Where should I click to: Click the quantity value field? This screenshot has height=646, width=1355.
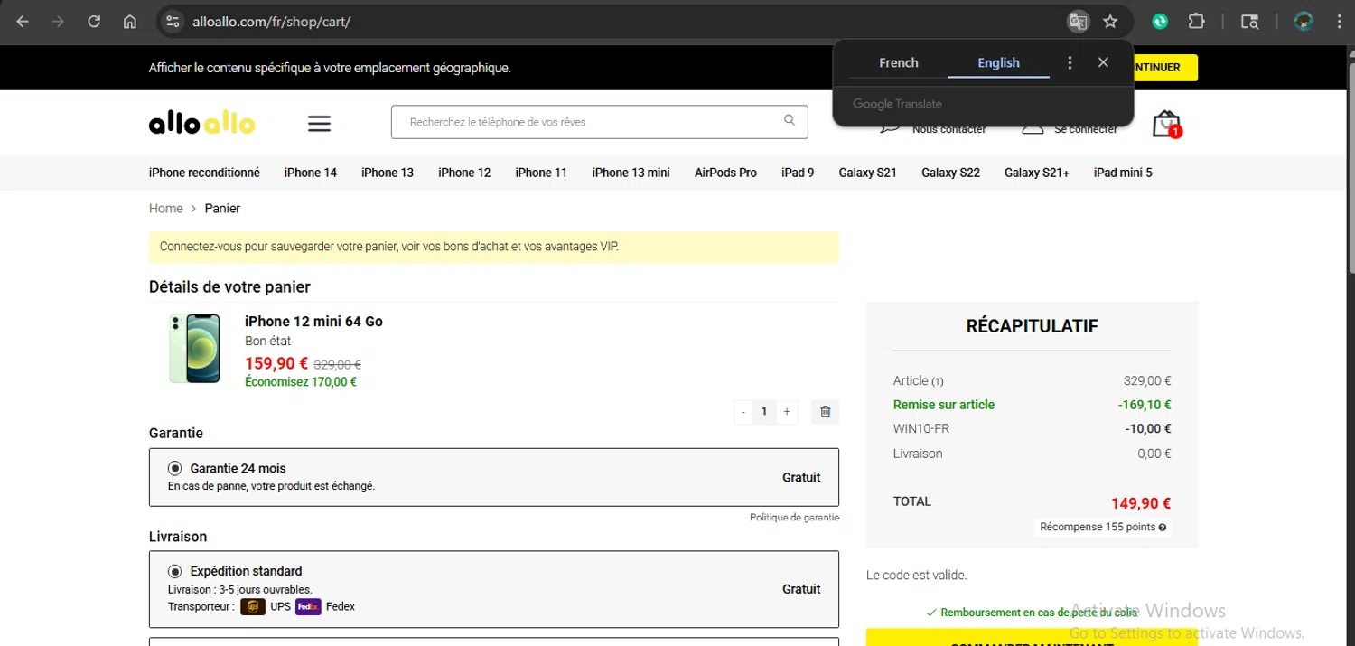coord(764,411)
